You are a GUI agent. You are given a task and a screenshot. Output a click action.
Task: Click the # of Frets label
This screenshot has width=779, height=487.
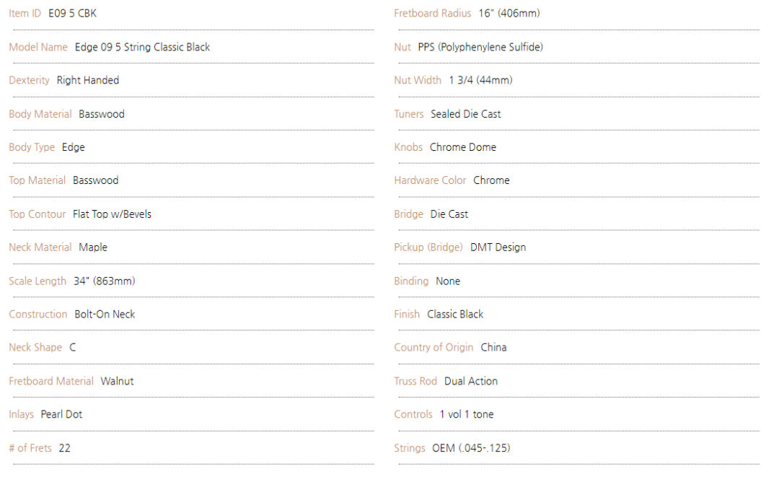click(x=30, y=448)
